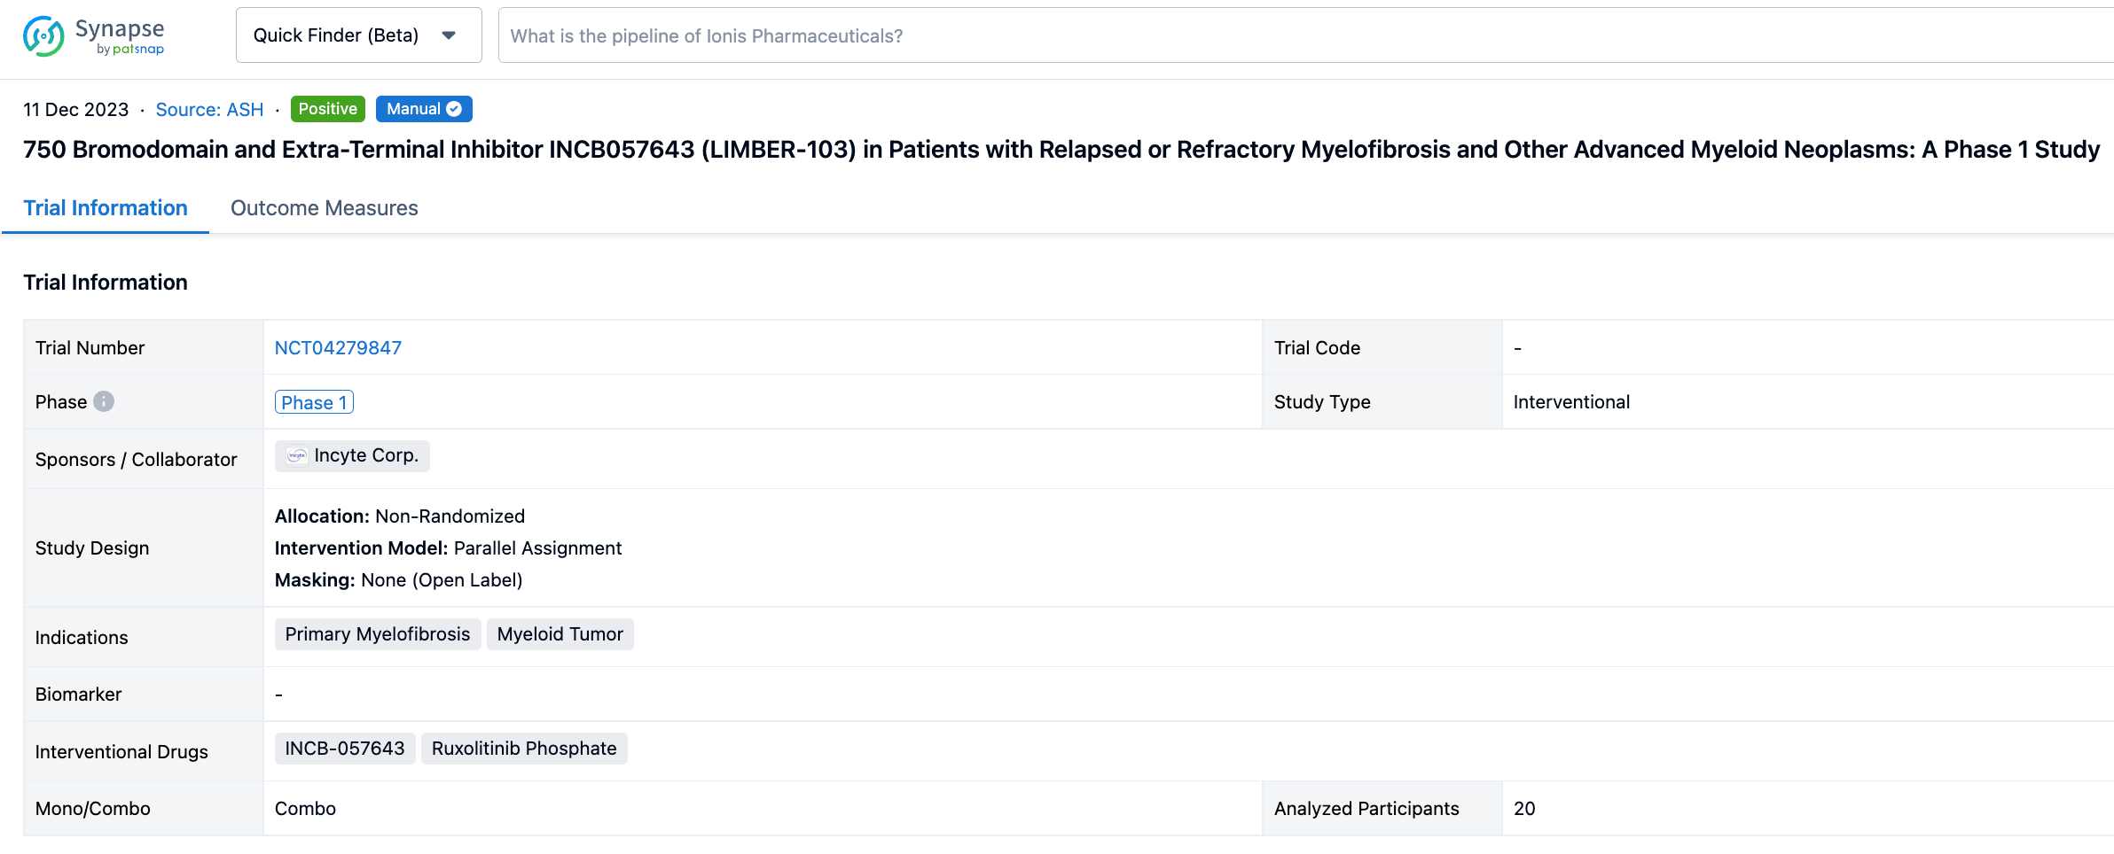This screenshot has width=2114, height=854.
Task: Click the Incyte Corp. logo icon
Action: 297,455
